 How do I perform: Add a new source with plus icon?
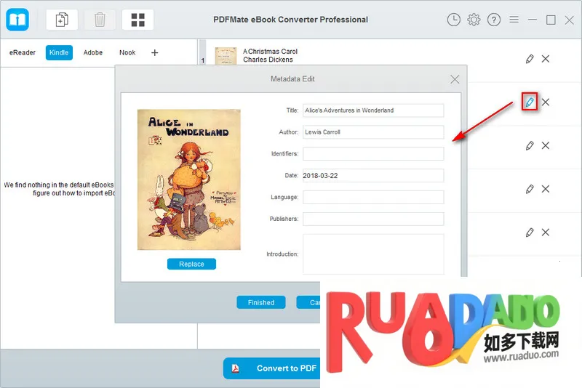tap(154, 52)
